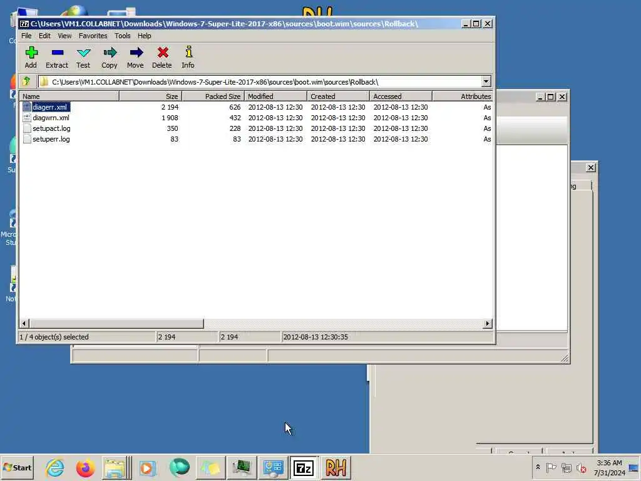Open the 7z system menu icon in title bar
Image resolution: width=641 pixels, height=481 pixels.
[24, 24]
